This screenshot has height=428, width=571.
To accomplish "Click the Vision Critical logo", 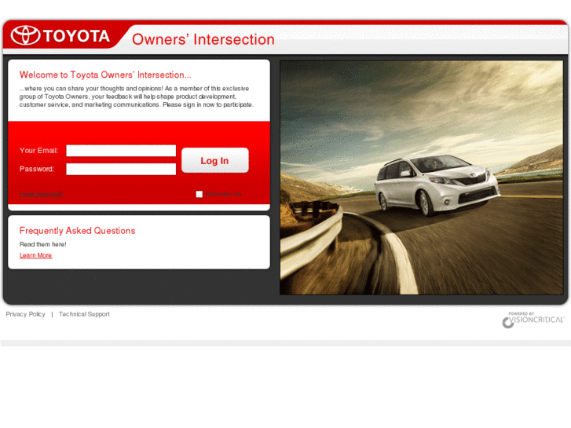I will [533, 320].
